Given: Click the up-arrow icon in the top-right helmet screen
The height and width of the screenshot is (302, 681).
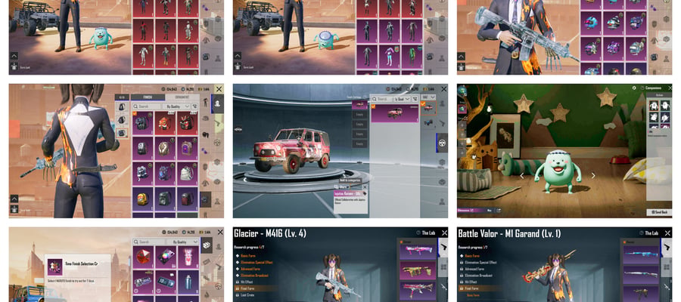Looking at the screenshot, I should tap(462, 55).
